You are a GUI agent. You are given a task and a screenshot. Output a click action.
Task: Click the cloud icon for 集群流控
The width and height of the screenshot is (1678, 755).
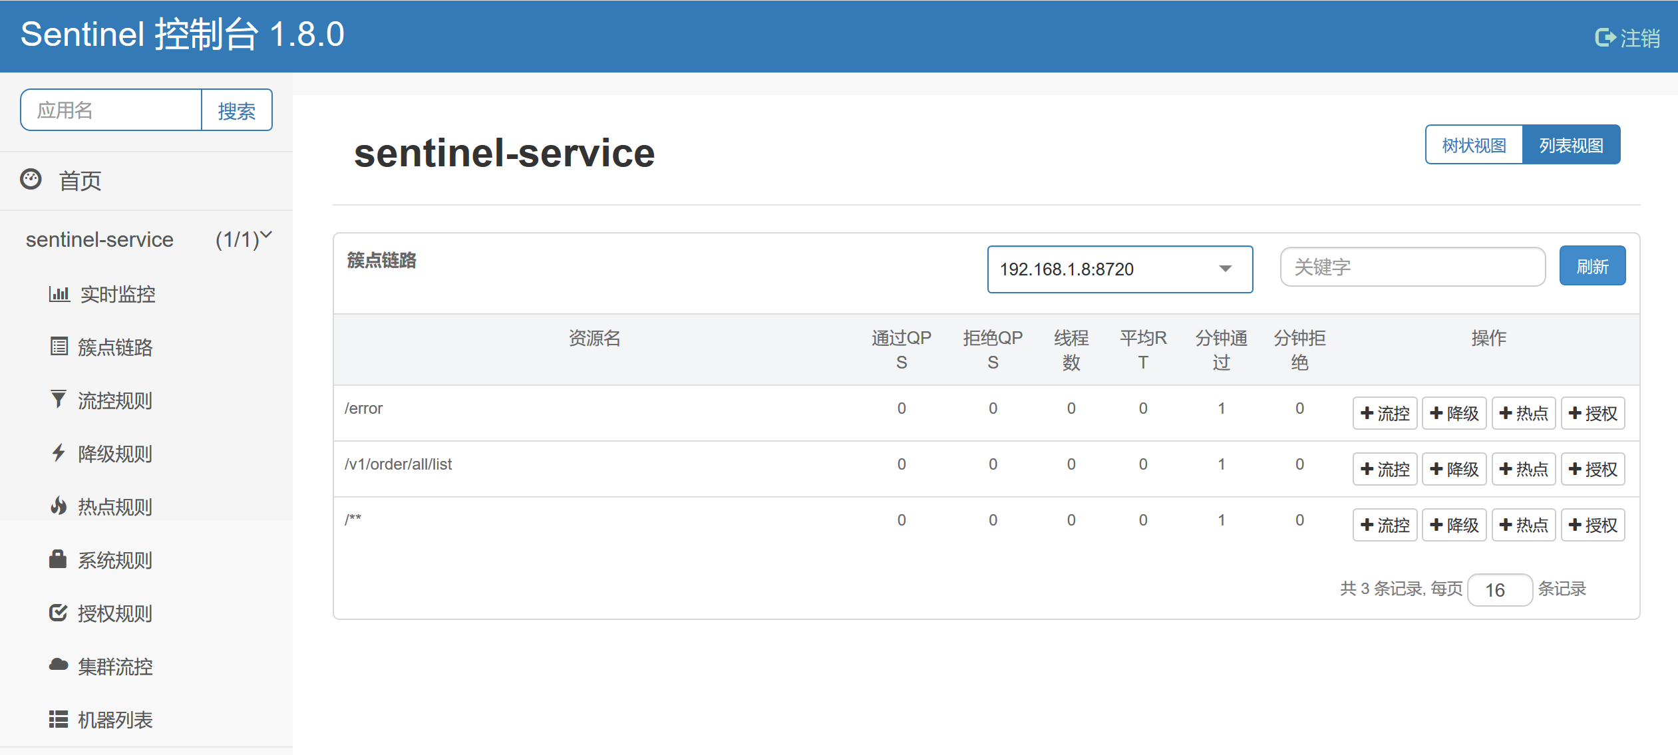click(x=59, y=665)
